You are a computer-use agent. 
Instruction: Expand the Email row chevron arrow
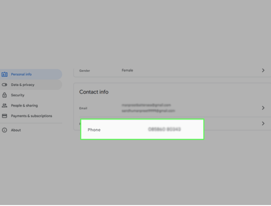[x=263, y=108]
